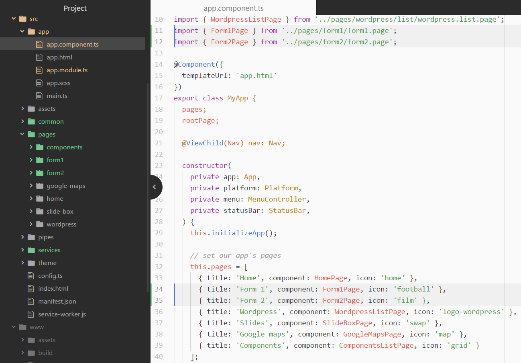Expand the services folder chevron
This screenshot has width=521, height=363.
pyautogui.click(x=22, y=250)
